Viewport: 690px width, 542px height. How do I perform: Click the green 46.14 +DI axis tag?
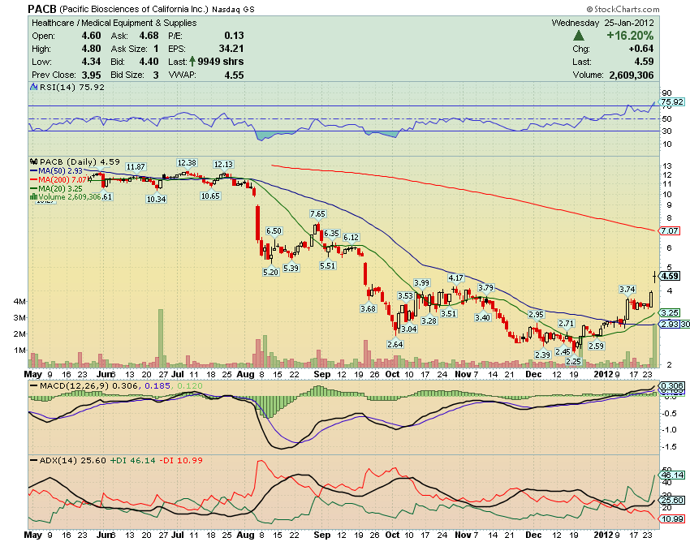(x=672, y=475)
